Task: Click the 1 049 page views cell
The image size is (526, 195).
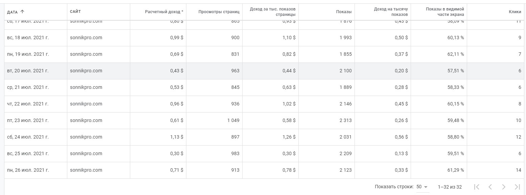Action: click(233, 121)
